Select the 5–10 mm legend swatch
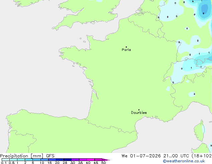The height and width of the screenshot is (164, 212). 36,160
